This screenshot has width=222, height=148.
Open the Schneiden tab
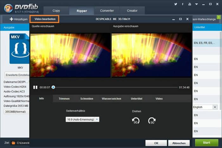[x=87, y=99]
